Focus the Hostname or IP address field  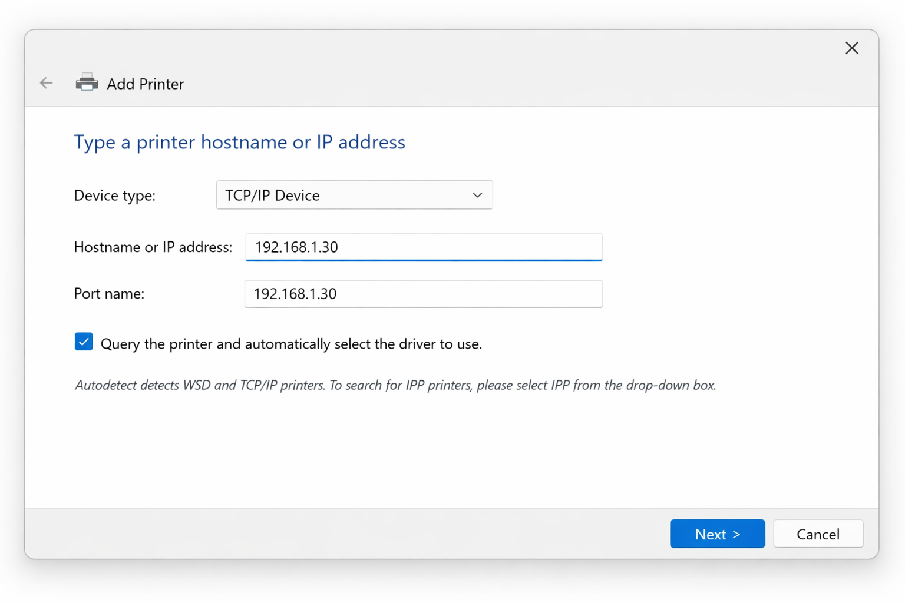click(x=423, y=247)
